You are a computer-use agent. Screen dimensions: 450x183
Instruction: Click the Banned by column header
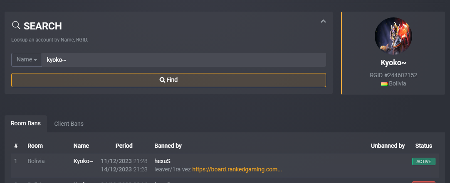pyautogui.click(x=168, y=146)
